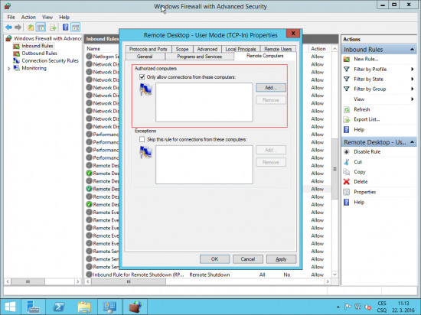Click the rules list vertical scrollbar thumb
Image resolution: width=421 pixels, height=315 pixels.
click(x=335, y=169)
